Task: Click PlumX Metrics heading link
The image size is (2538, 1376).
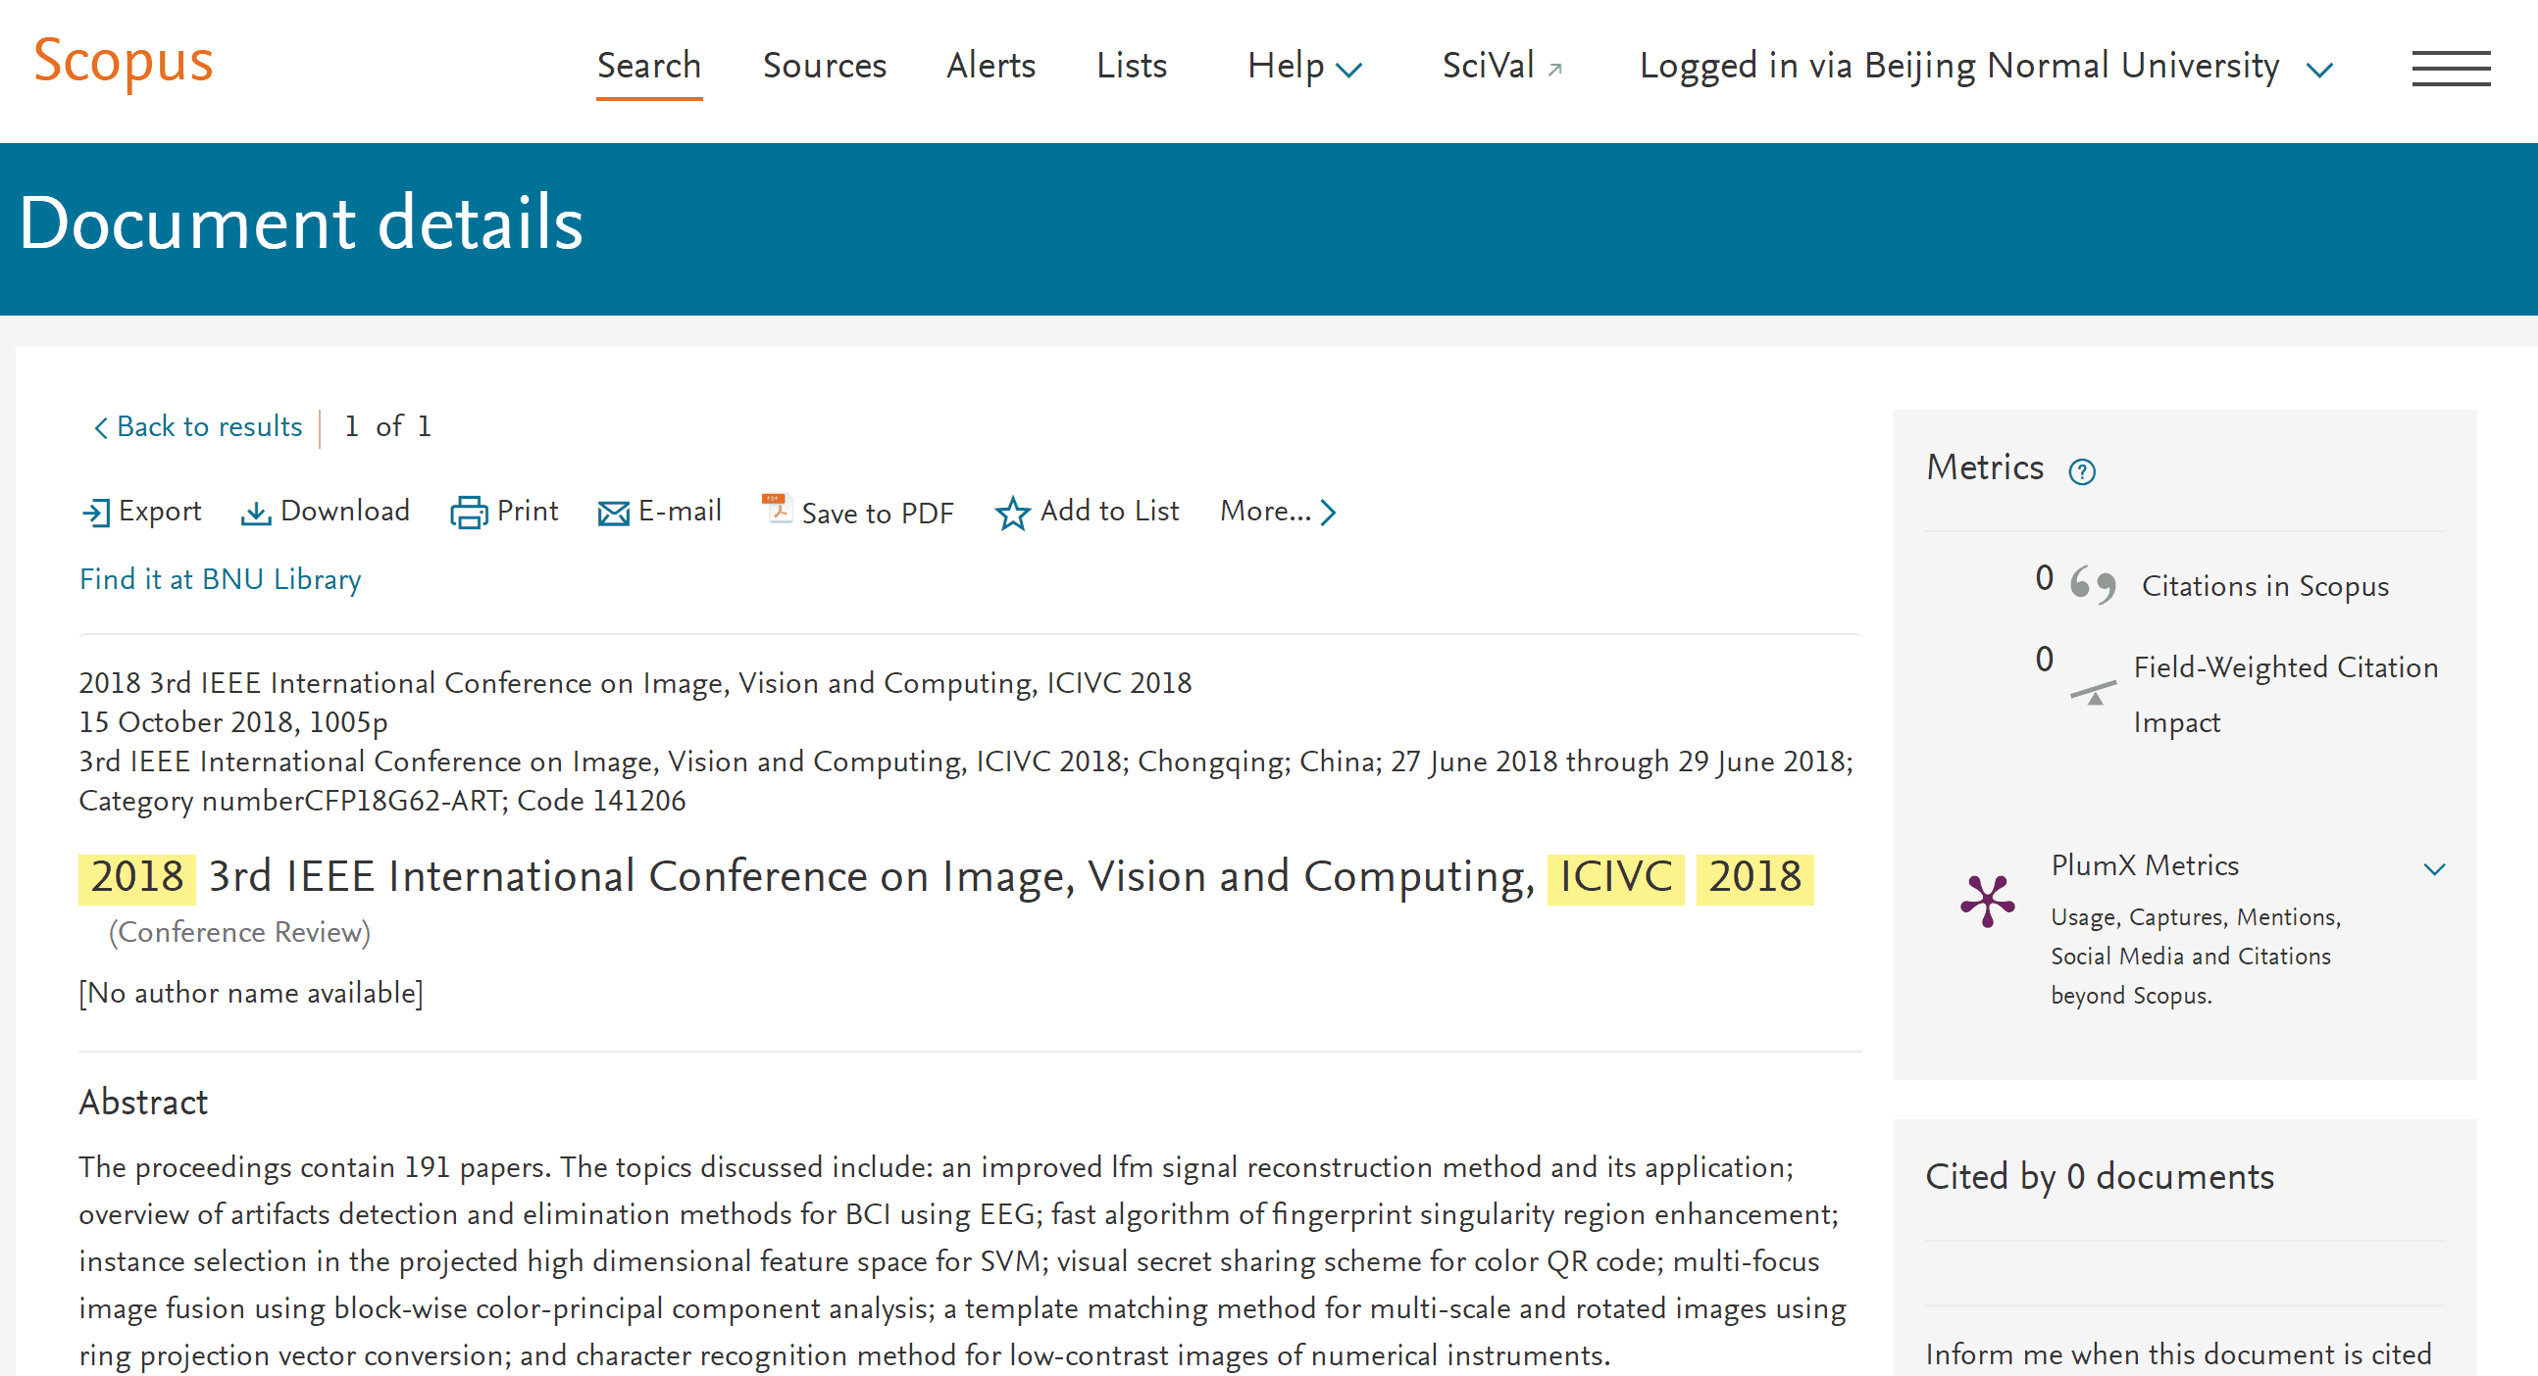Action: [2144, 865]
